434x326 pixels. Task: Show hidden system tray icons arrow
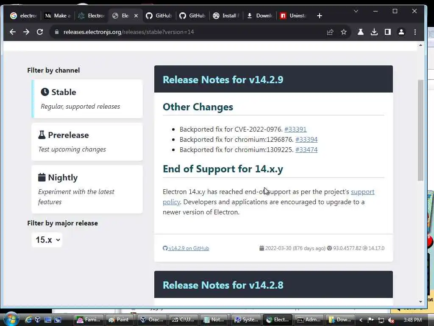[361, 320]
